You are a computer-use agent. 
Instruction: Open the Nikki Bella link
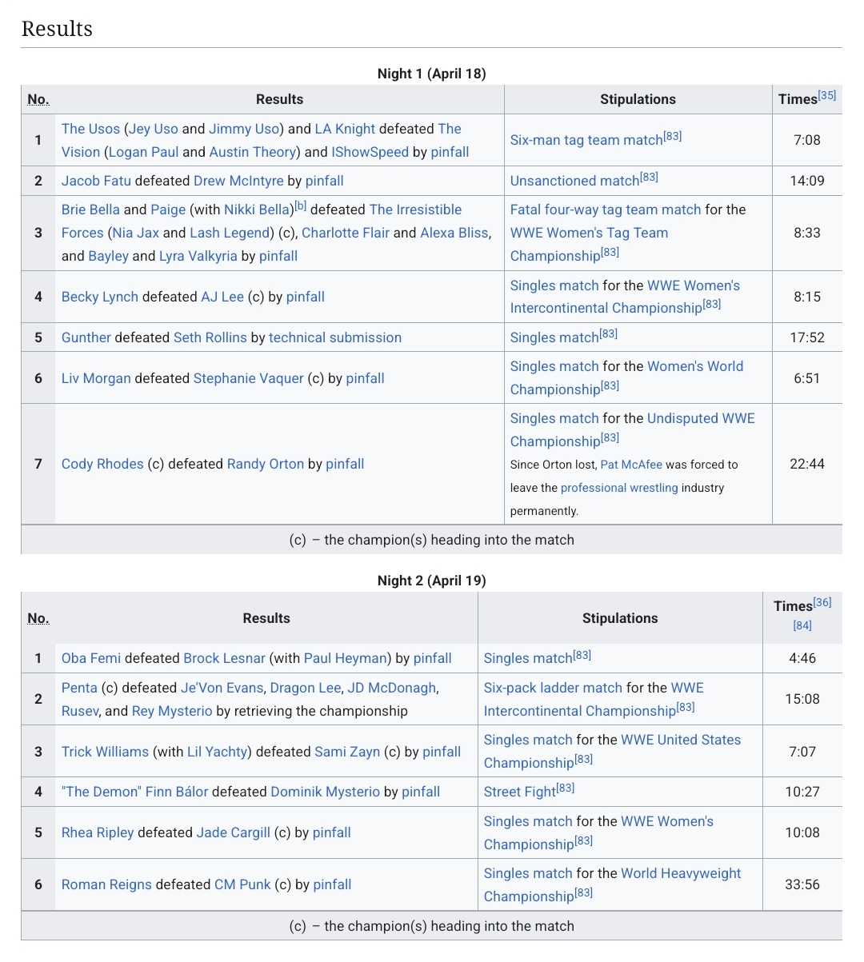(x=257, y=210)
